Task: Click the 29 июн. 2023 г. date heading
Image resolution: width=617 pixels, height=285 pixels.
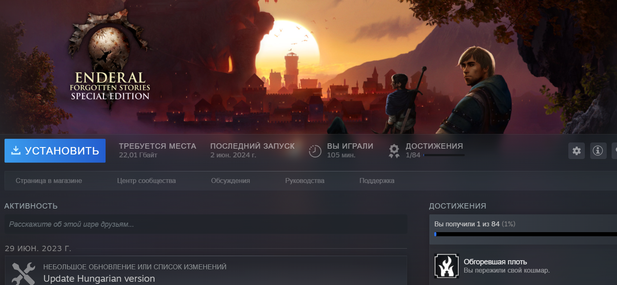Action: point(38,249)
